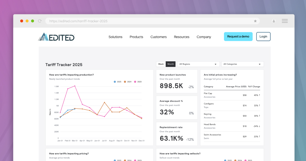This screenshot has height=161, width=306.
Task: Open the Resources menu
Action: click(182, 37)
